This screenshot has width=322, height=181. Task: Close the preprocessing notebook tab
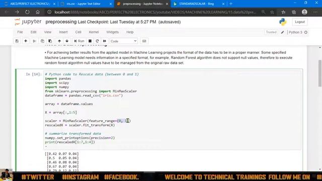(167, 4)
